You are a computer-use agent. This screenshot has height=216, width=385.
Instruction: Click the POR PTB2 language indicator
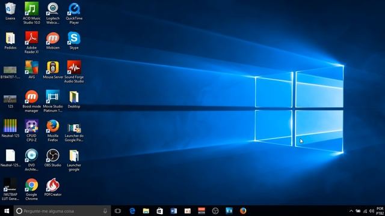coord(380,211)
